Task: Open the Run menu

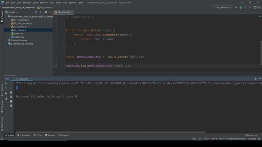Action: click(x=52, y=2)
